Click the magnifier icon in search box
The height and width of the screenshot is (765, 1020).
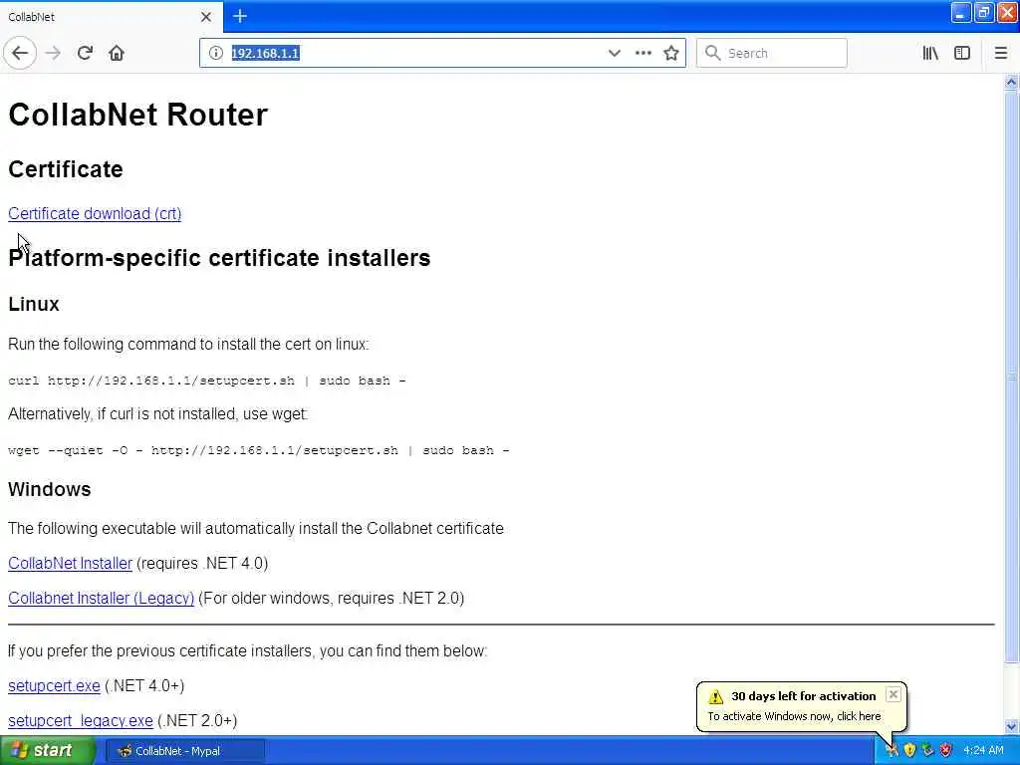tap(712, 53)
